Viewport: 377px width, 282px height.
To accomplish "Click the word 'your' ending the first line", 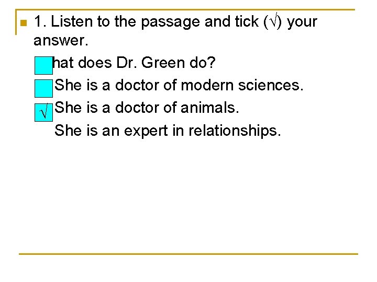I will tap(303, 22).
